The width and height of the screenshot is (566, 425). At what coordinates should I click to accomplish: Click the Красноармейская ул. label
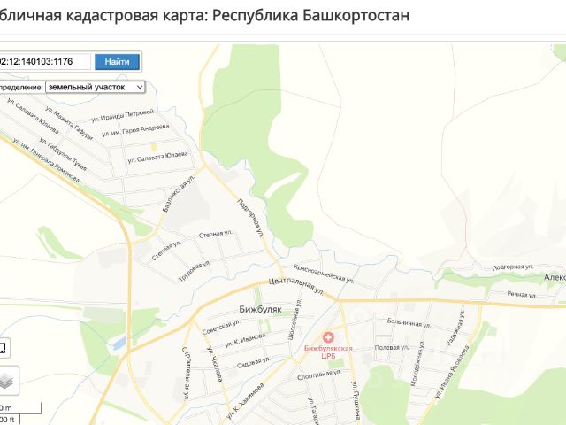tap(324, 274)
